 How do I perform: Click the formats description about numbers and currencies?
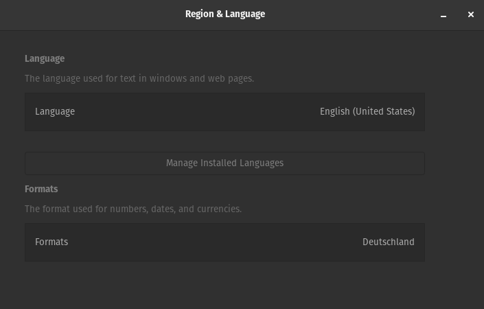[133, 209]
